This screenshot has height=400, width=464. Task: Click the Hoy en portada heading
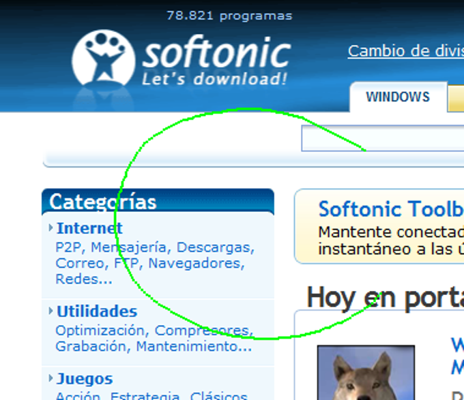coord(385,298)
